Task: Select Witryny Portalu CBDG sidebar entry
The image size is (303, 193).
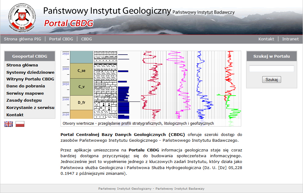Action: click(x=30, y=79)
